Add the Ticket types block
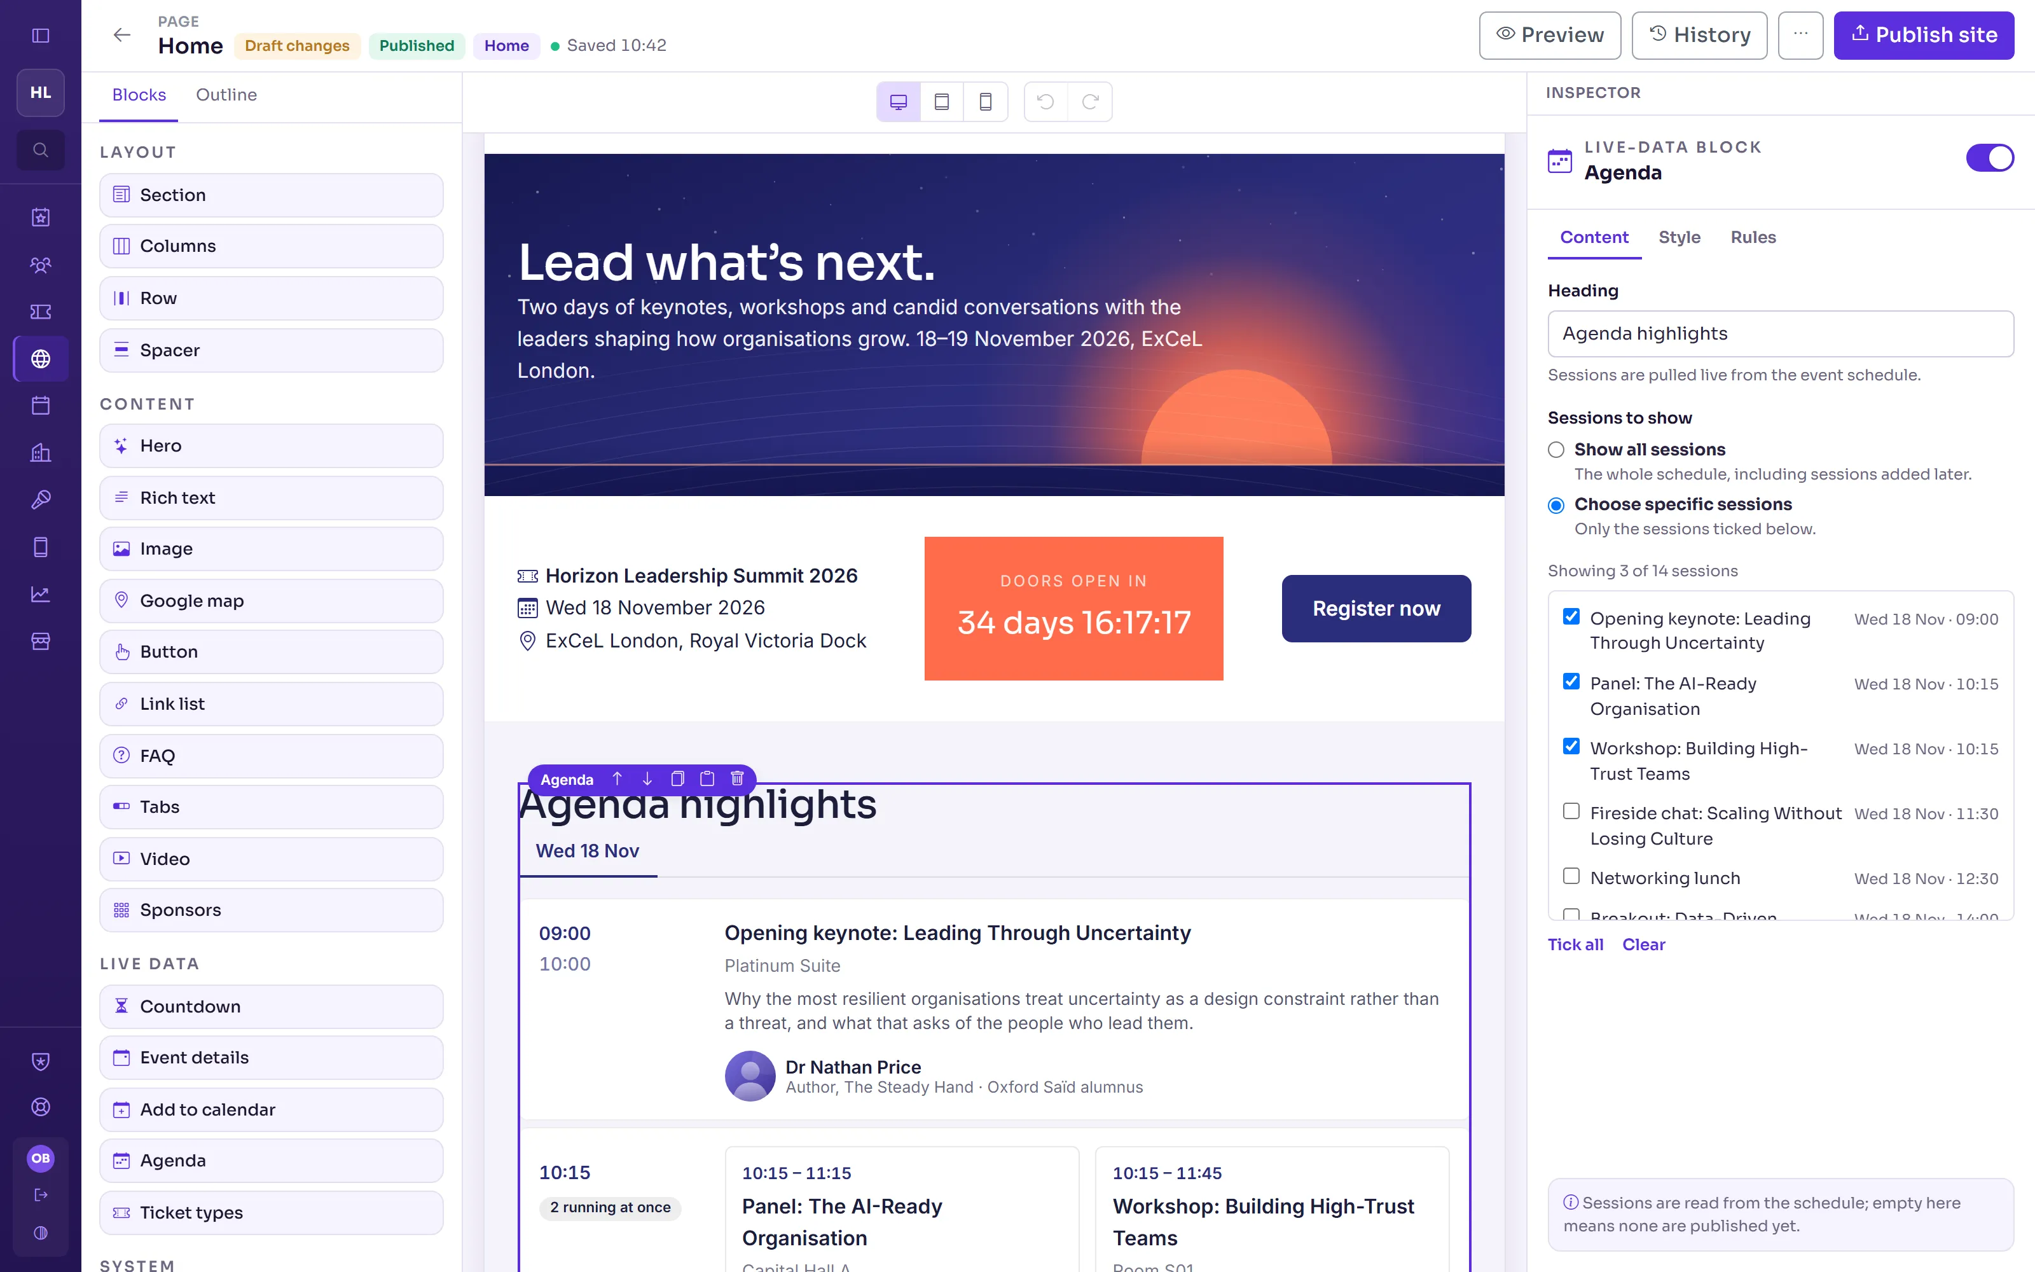Image resolution: width=2035 pixels, height=1272 pixels. tap(271, 1212)
